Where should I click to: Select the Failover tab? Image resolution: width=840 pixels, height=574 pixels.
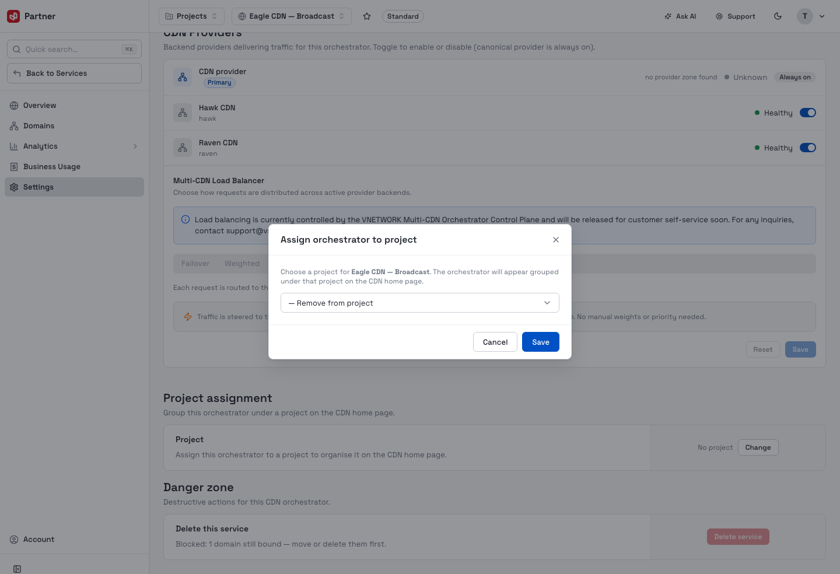(x=195, y=264)
